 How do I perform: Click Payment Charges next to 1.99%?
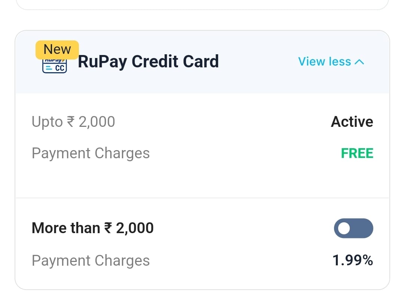[x=91, y=260]
